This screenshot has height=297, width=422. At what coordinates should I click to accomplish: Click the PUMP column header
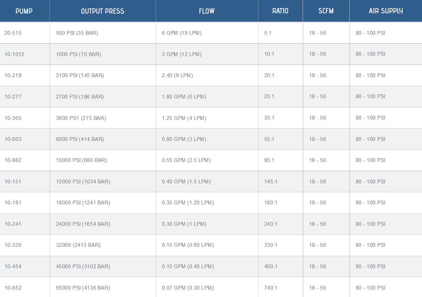24,11
